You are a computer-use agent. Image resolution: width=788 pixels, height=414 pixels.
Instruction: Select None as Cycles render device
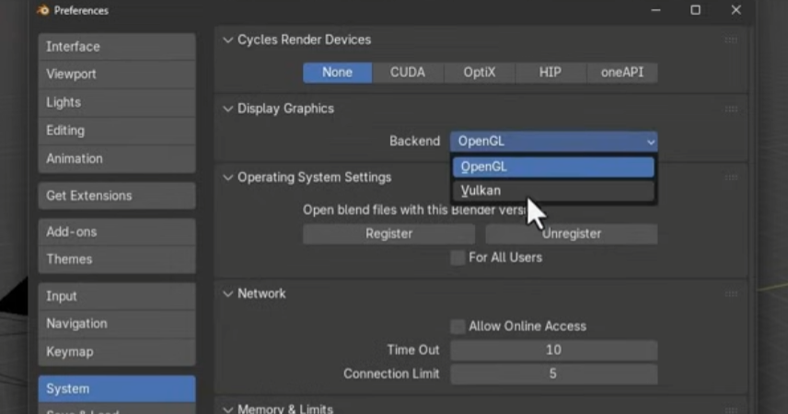[x=337, y=73]
